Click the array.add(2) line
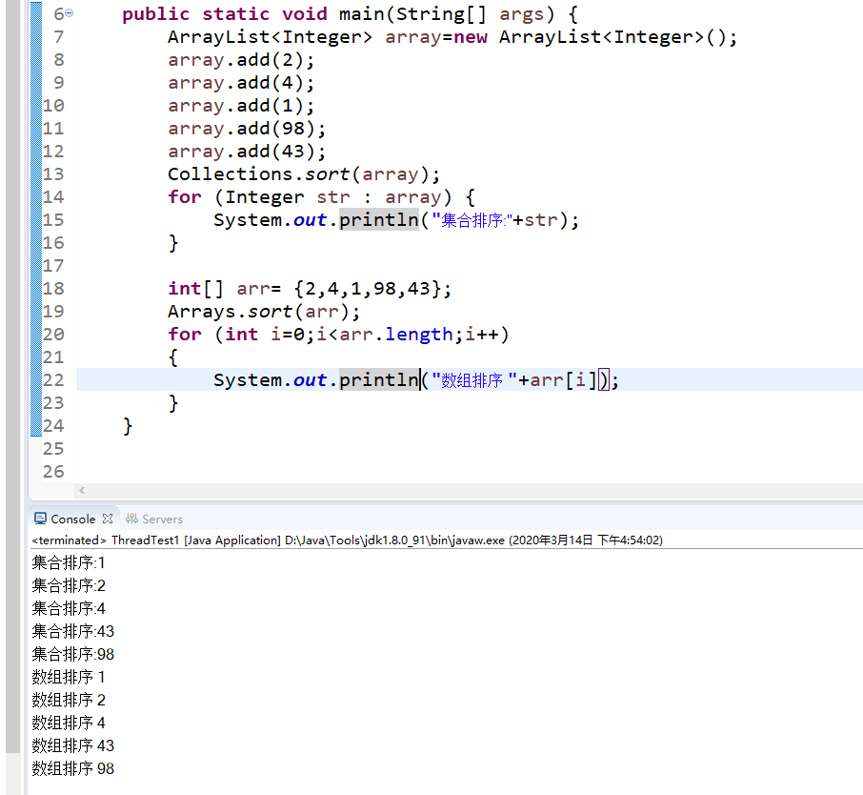863x795 pixels. pyautogui.click(x=241, y=60)
